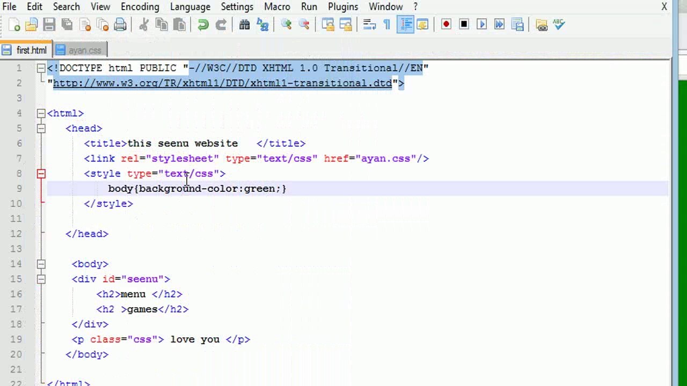Click 'ayan.css' href value on line 7
The height and width of the screenshot is (386, 687).
[386, 158]
